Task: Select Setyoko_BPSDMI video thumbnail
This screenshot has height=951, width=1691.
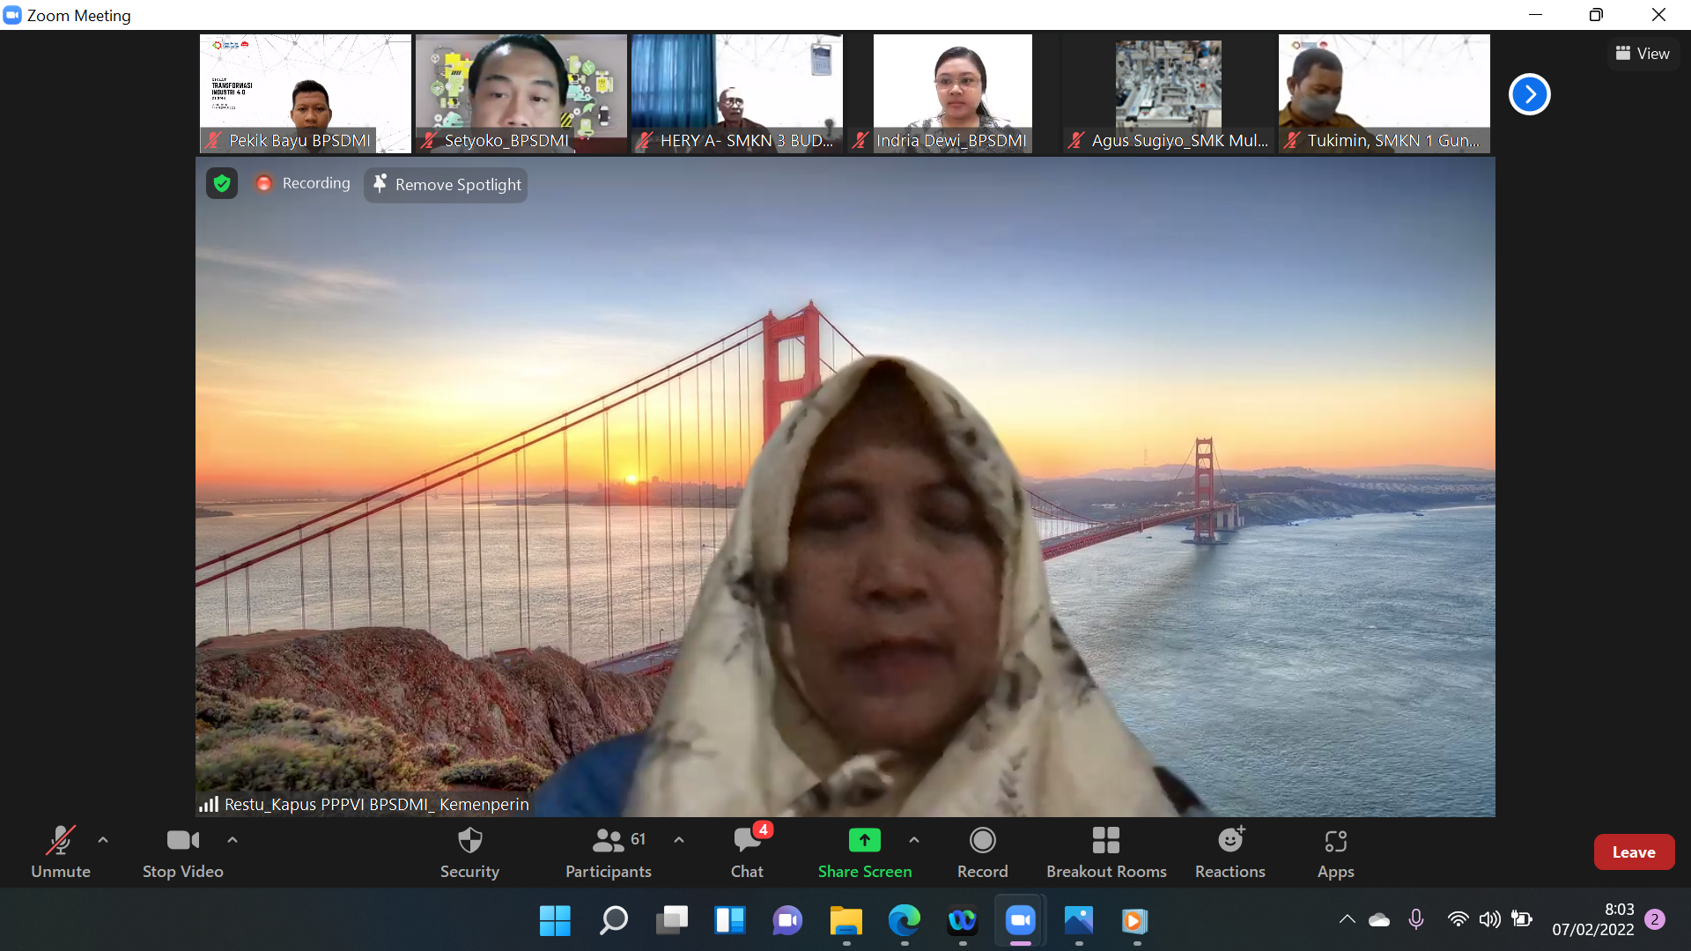Action: pyautogui.click(x=521, y=93)
